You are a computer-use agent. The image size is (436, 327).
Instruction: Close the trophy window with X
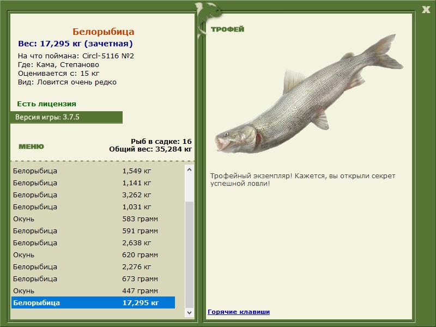point(426,10)
